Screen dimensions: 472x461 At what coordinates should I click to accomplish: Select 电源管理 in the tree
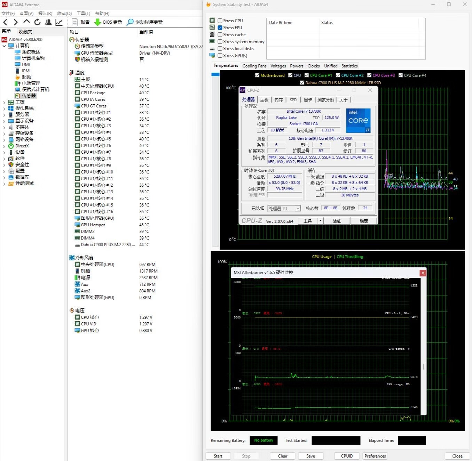tap(31, 83)
